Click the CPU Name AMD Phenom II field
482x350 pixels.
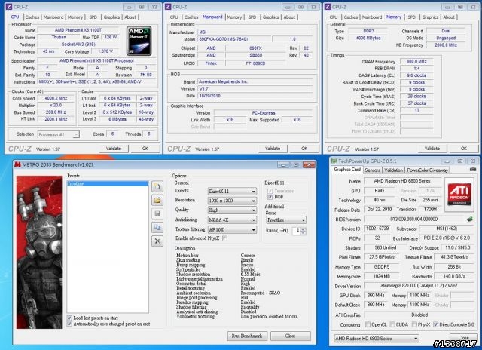pyautogui.click(x=78, y=30)
